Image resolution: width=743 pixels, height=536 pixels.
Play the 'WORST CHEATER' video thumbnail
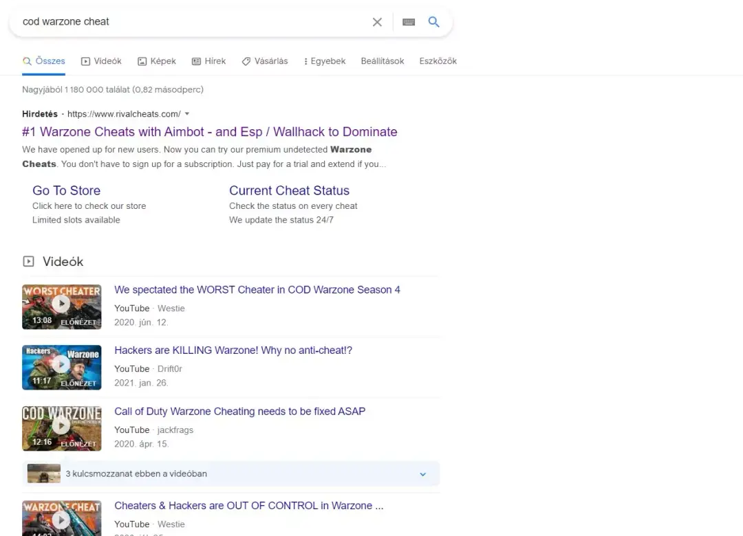click(x=62, y=307)
